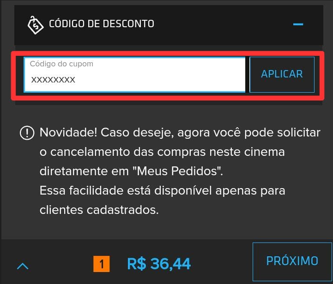Click the Essa facilidade está disponível line
The width and height of the screenshot is (333, 284).
coord(162,190)
